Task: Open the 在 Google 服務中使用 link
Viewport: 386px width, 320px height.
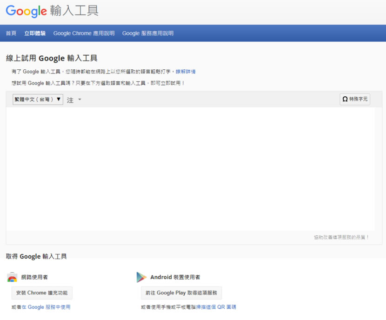Action: 46,307
